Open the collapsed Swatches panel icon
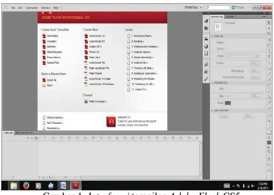The image size is (274, 195). (x=207, y=28)
